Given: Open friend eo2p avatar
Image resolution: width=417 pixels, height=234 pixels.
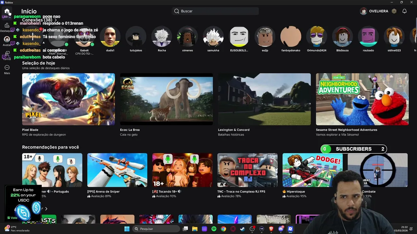Looking at the screenshot, I should click(265, 36).
